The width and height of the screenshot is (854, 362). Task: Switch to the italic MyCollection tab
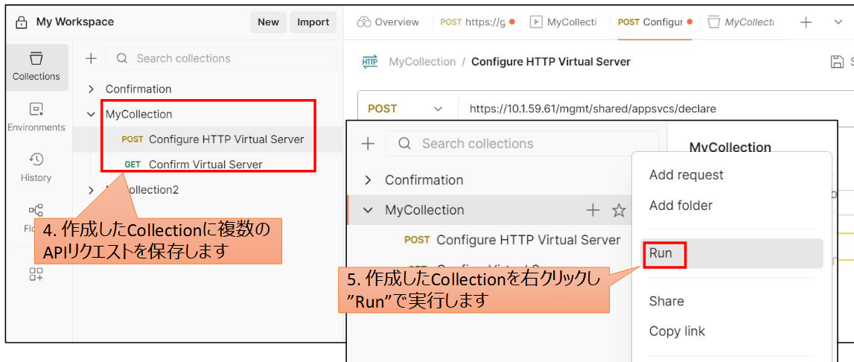[x=741, y=22]
